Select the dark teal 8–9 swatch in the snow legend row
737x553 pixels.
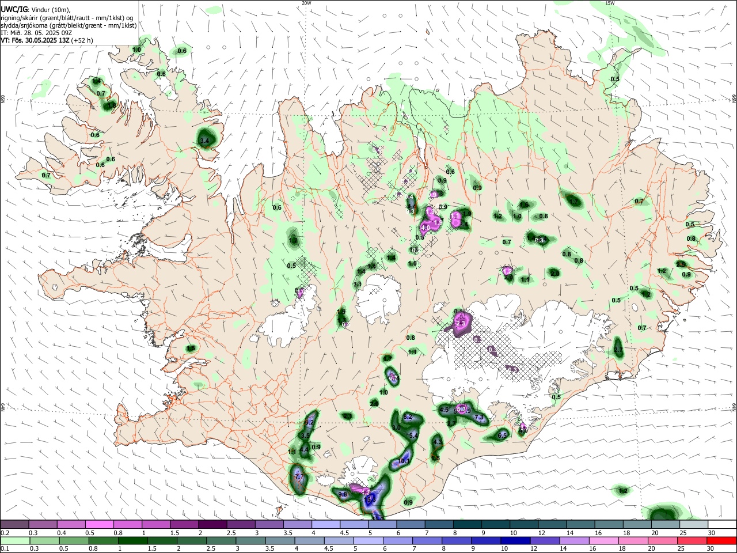468,524
